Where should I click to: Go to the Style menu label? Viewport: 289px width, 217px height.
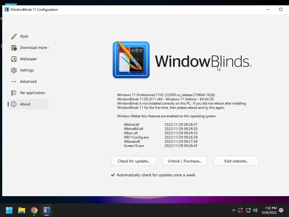[x=24, y=36]
